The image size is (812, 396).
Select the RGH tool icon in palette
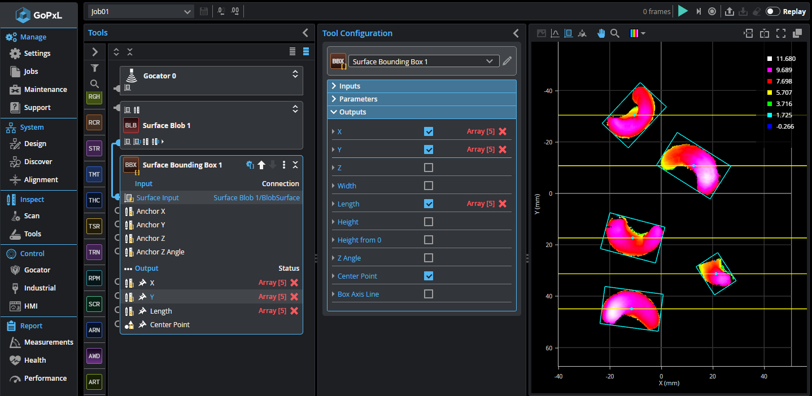point(94,96)
